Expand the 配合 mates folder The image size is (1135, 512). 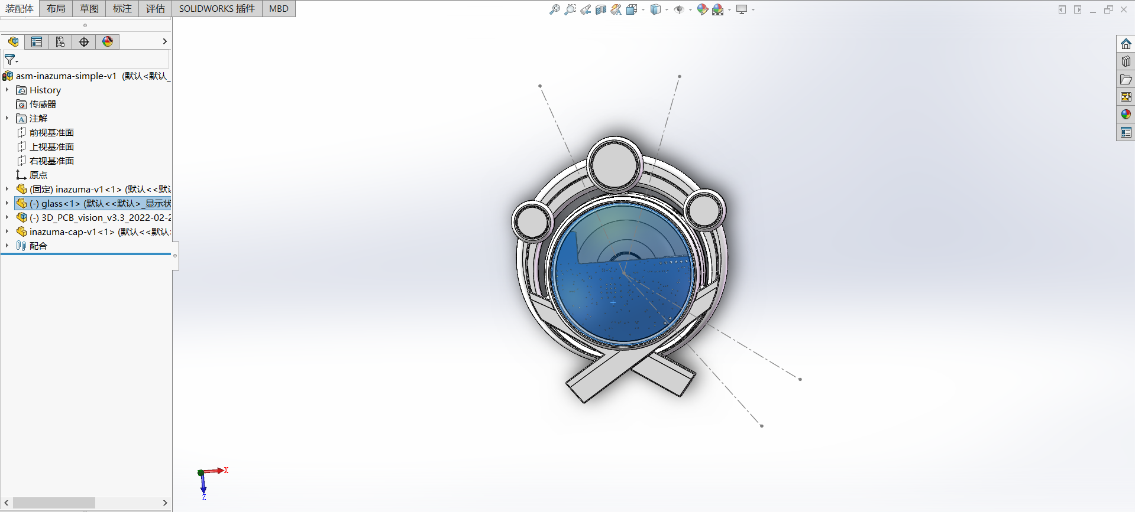[7, 246]
